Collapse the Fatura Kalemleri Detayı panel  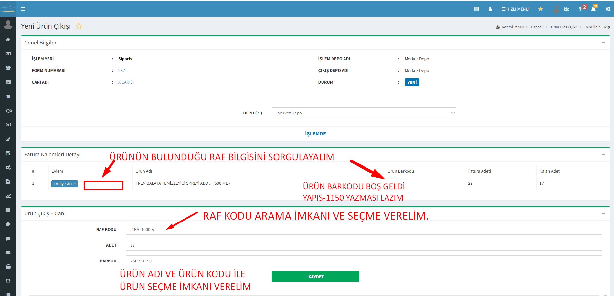(x=603, y=154)
